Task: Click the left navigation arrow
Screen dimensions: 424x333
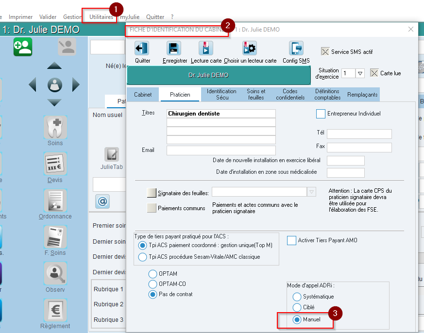Action: [33, 85]
